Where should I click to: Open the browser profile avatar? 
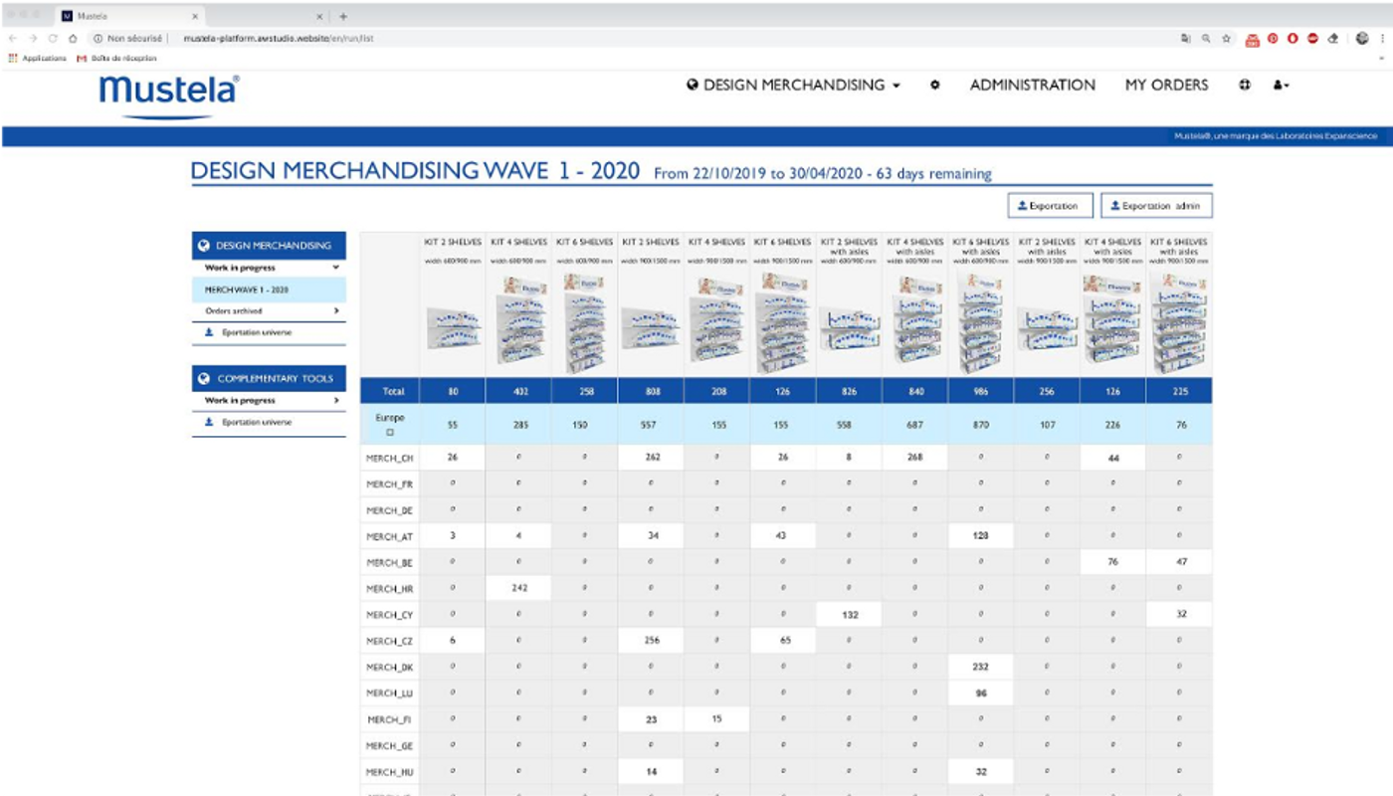tap(1362, 38)
